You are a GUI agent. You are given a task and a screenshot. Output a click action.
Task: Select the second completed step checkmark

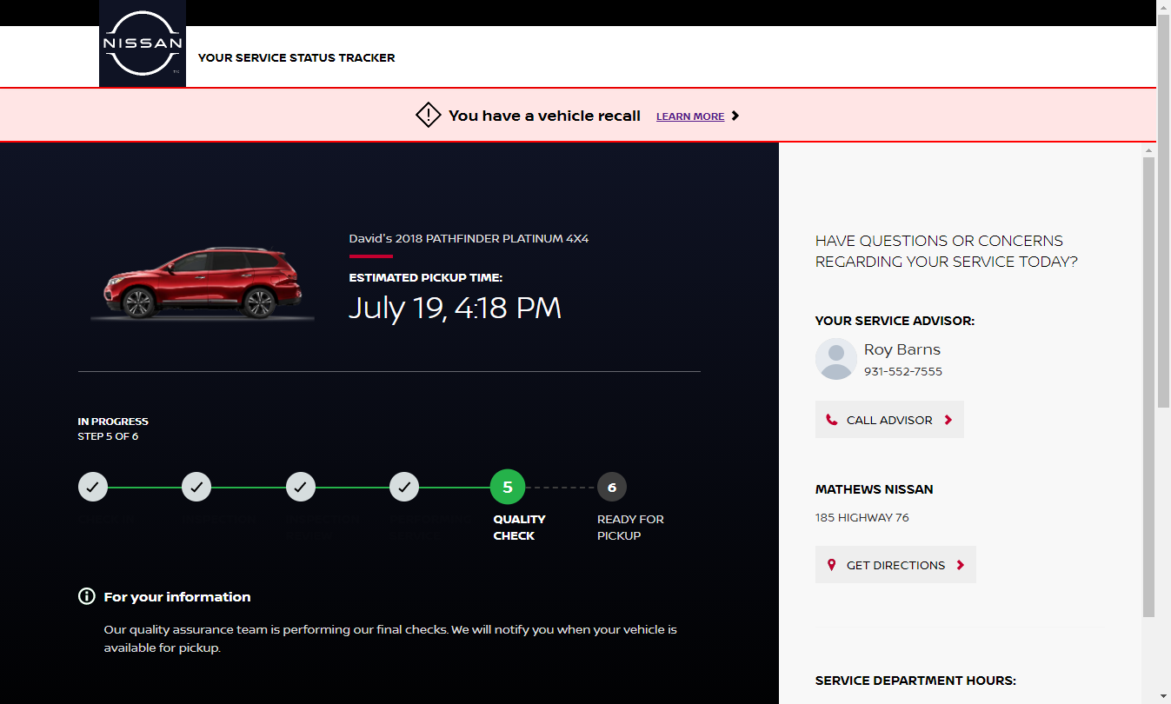(196, 487)
